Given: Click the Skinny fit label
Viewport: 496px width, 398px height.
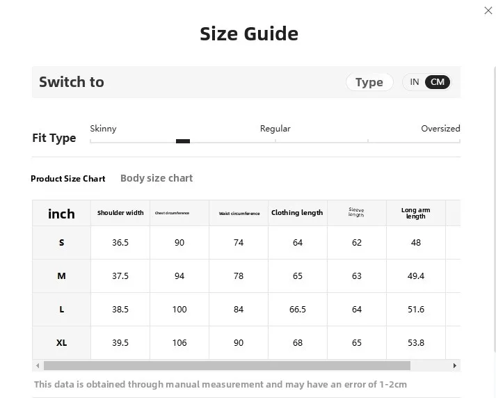Looking at the screenshot, I should click(x=103, y=129).
